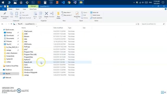
Task: Open recent locations dropdown arrow
Action: 9,24
